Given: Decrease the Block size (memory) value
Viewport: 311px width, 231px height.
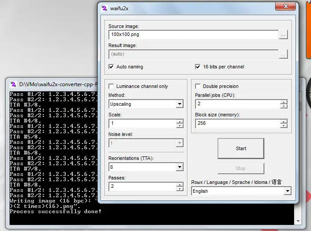Looking at the screenshot, I should pos(284,126).
